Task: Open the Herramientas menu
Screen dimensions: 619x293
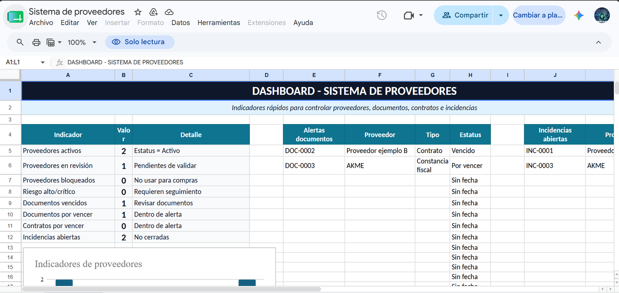Action: coord(219,23)
